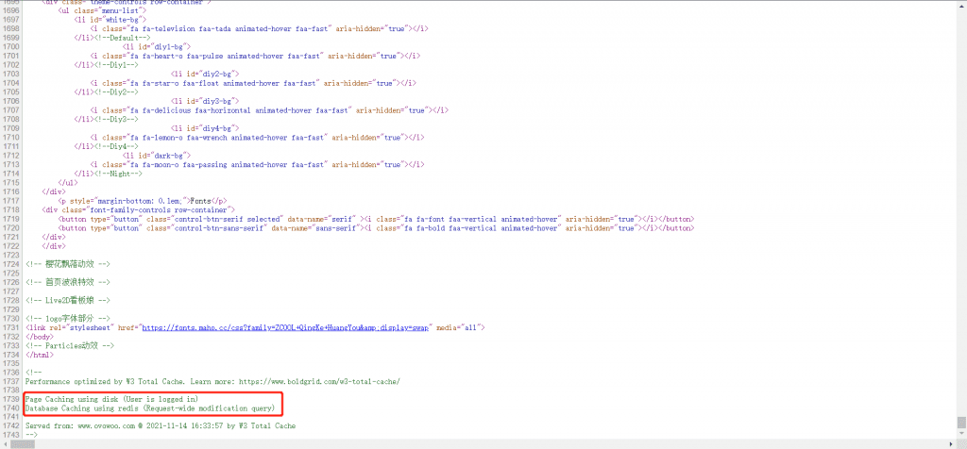This screenshot has height=449, width=967.
Task: Click the horizontal scrollbar left arrow
Action: (6, 443)
